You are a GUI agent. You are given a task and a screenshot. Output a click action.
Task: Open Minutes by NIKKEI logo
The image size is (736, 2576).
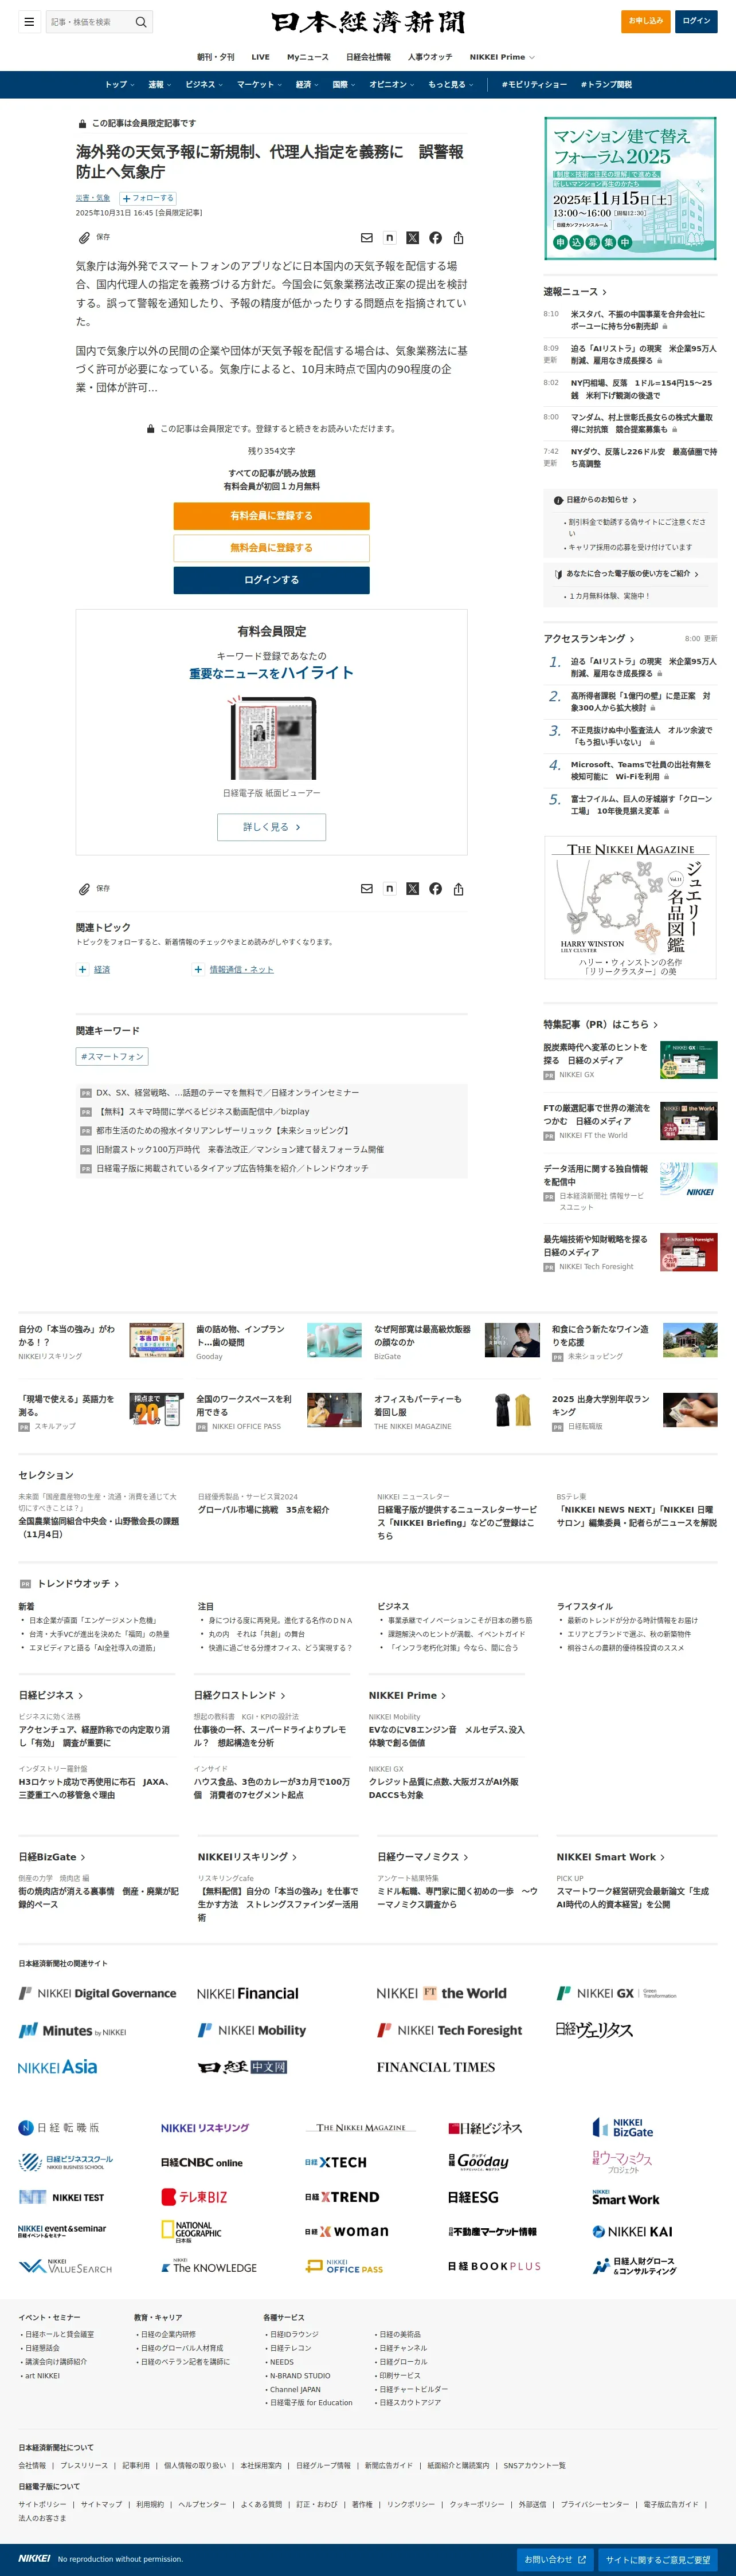click(x=72, y=2031)
